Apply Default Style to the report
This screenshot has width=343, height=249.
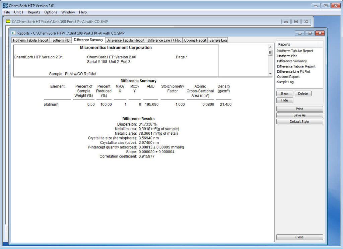click(x=299, y=121)
